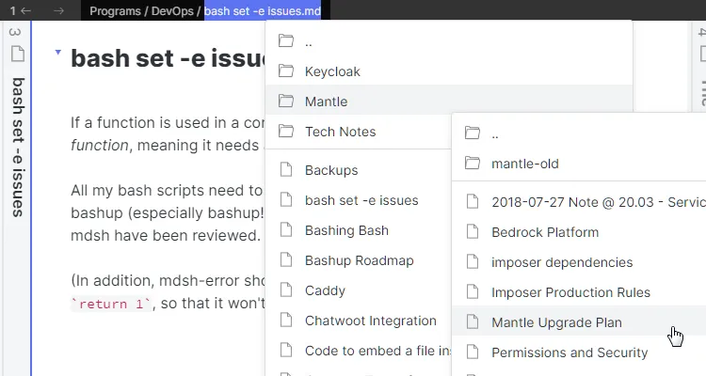Viewport: 706px width, 376px height.
Task: Open Mantle Upgrade Plan note
Action: tap(556, 322)
